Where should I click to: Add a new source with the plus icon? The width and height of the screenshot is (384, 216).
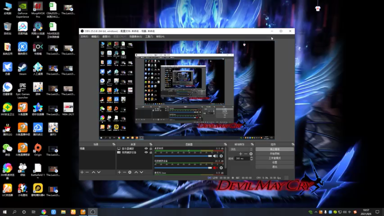119,172
